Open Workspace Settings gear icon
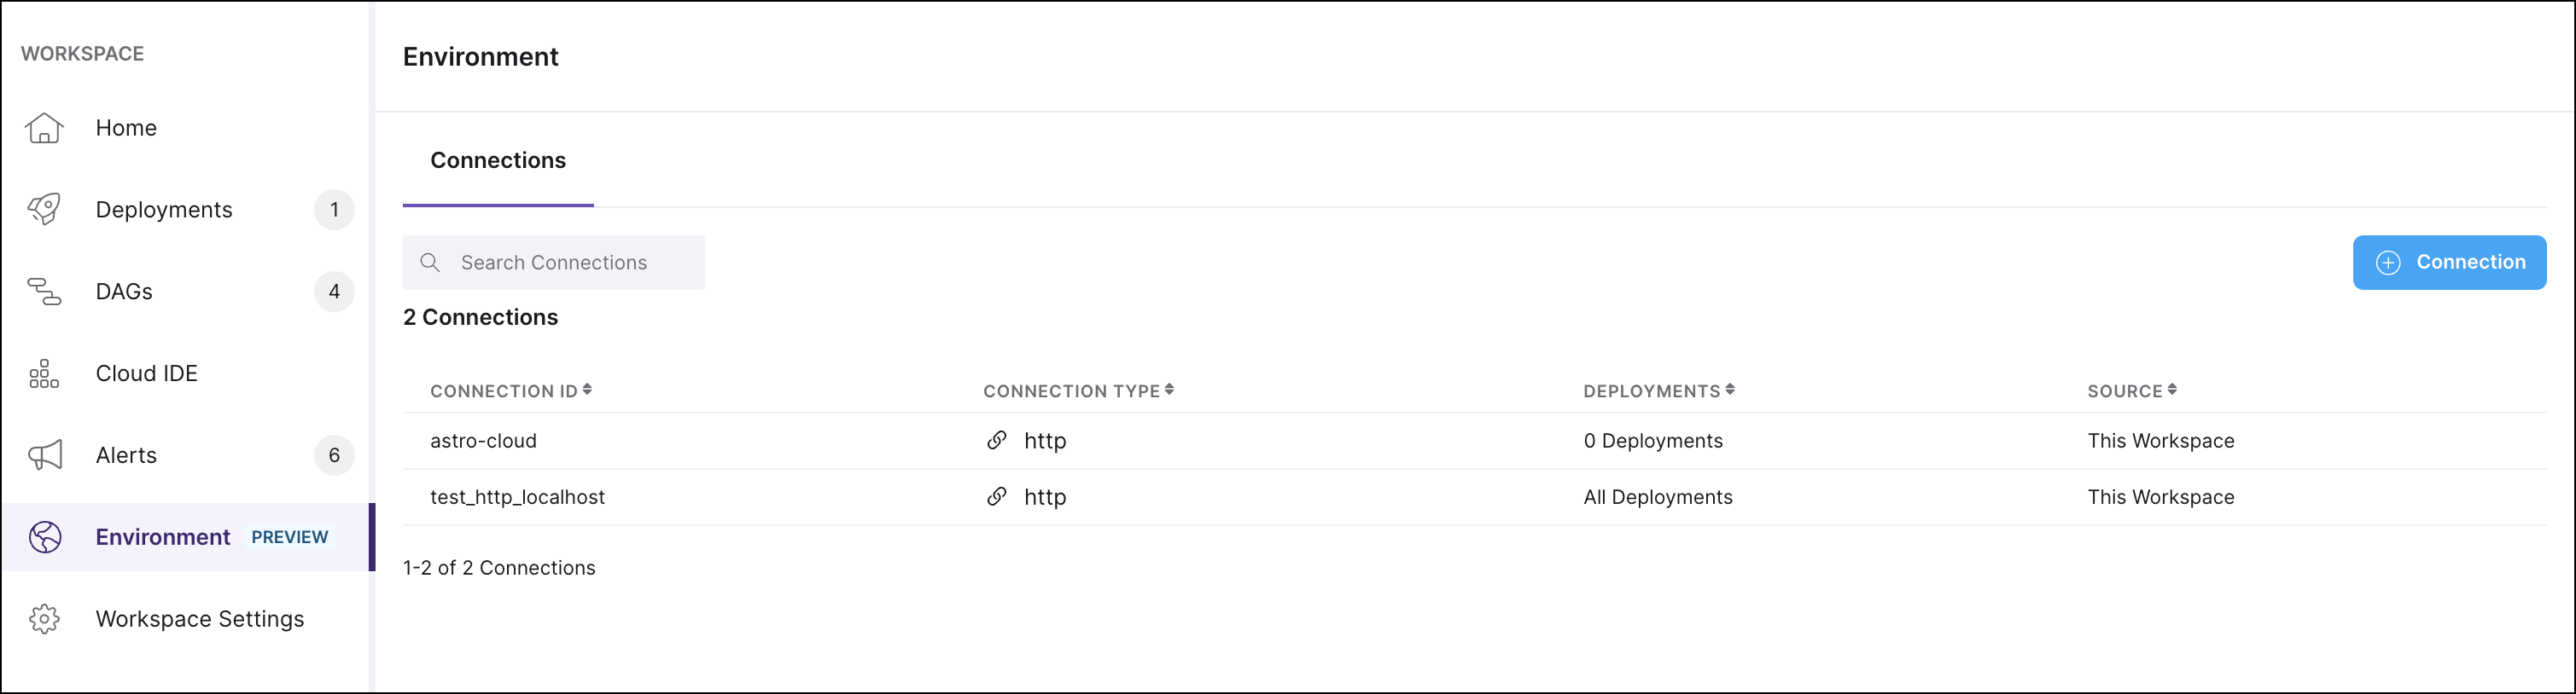Image resolution: width=2576 pixels, height=694 pixels. pyautogui.click(x=44, y=619)
